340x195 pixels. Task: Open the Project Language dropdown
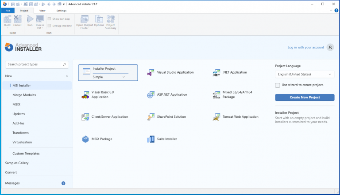coord(305,75)
